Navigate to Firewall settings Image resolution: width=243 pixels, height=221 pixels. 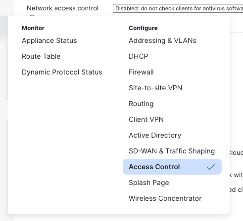pos(141,72)
